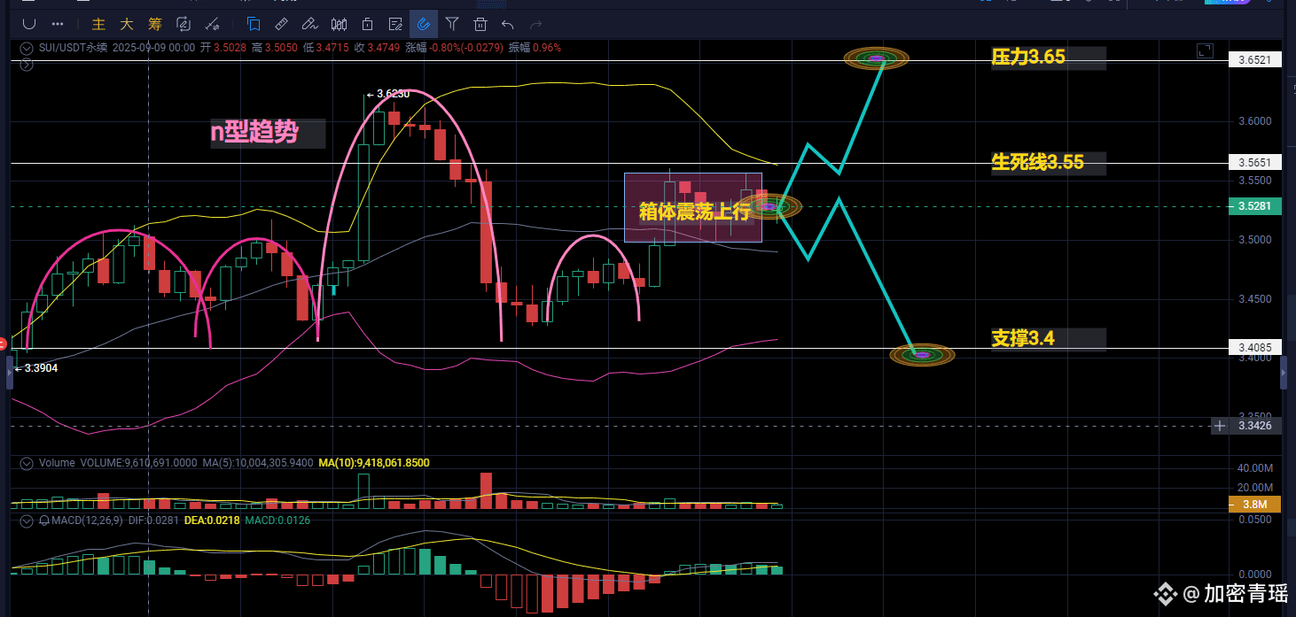
Task: Click the 3.6521 price axis label
Action: click(1253, 60)
